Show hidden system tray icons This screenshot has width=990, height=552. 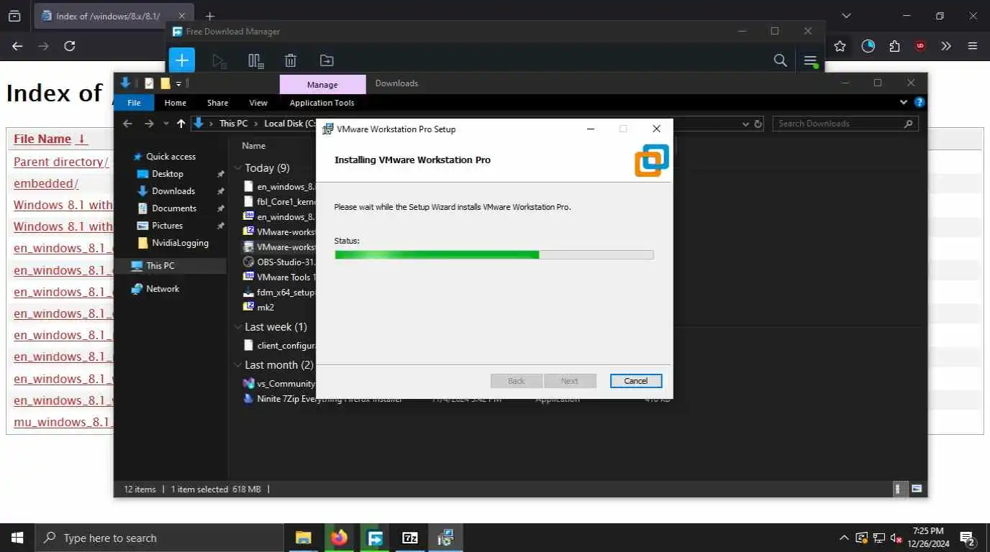click(x=844, y=538)
